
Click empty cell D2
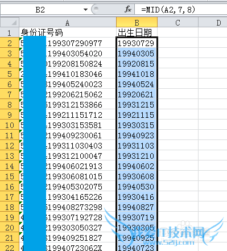(213, 43)
